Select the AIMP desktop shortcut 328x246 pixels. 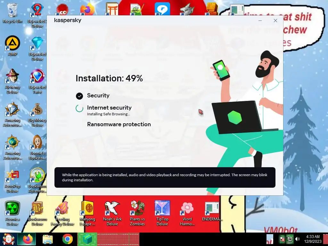(12, 45)
